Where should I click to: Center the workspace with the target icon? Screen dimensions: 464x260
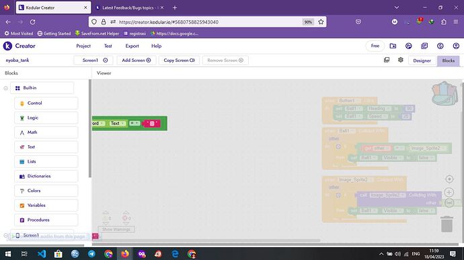pyautogui.click(x=449, y=179)
